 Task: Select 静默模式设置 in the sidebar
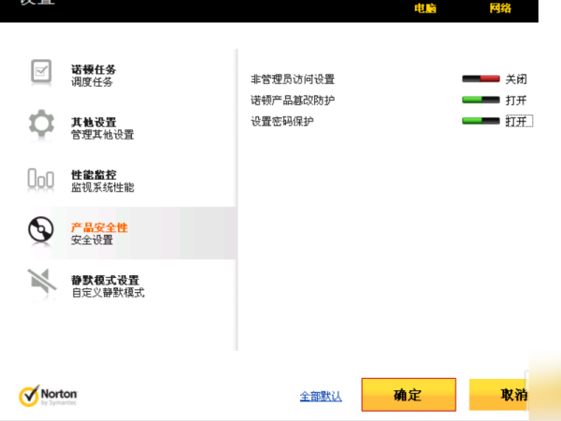tap(105, 280)
